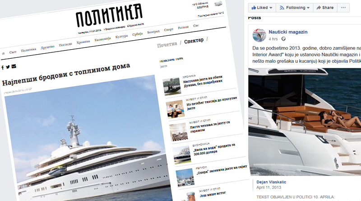Click the email envelope share icon
The height and width of the screenshot is (201, 361).
[x=14, y=66]
